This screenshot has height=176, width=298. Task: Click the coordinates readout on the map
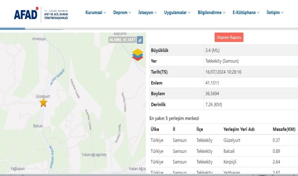click(122, 40)
